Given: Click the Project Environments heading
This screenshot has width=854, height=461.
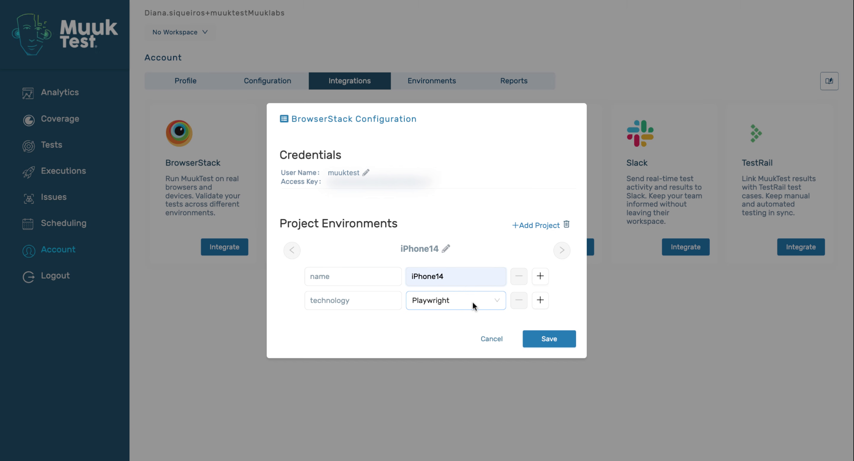Looking at the screenshot, I should 338,223.
